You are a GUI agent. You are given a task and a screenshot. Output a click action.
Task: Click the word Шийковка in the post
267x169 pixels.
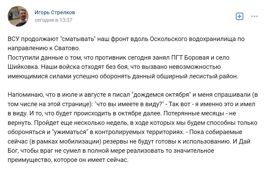pos(23,67)
